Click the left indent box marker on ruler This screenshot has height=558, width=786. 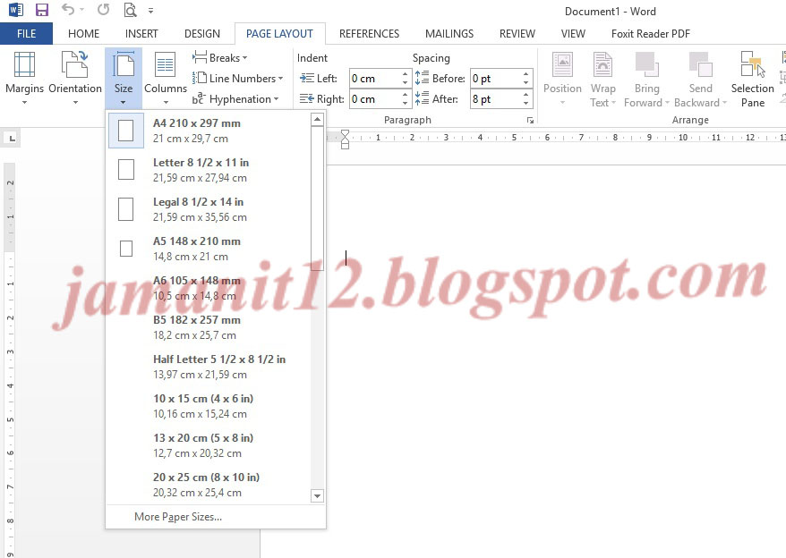point(345,146)
